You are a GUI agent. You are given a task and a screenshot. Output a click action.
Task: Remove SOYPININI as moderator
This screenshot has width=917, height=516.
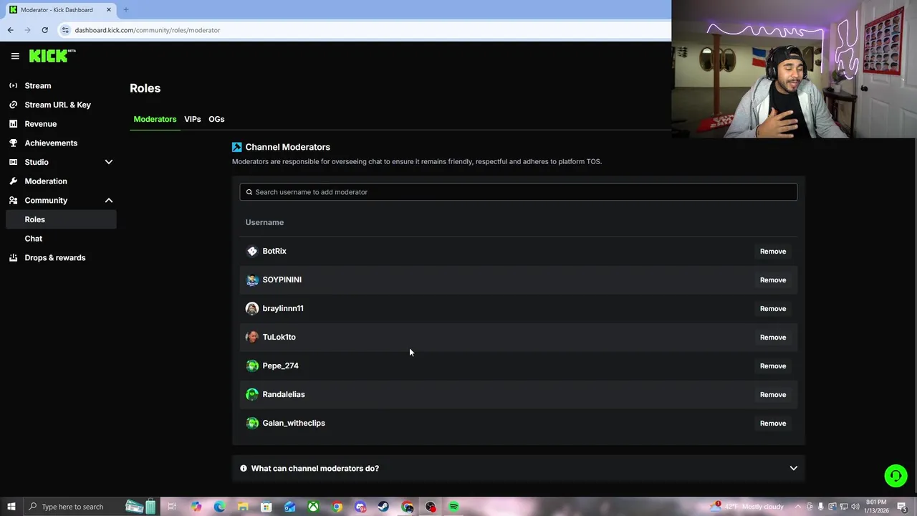pyautogui.click(x=772, y=280)
